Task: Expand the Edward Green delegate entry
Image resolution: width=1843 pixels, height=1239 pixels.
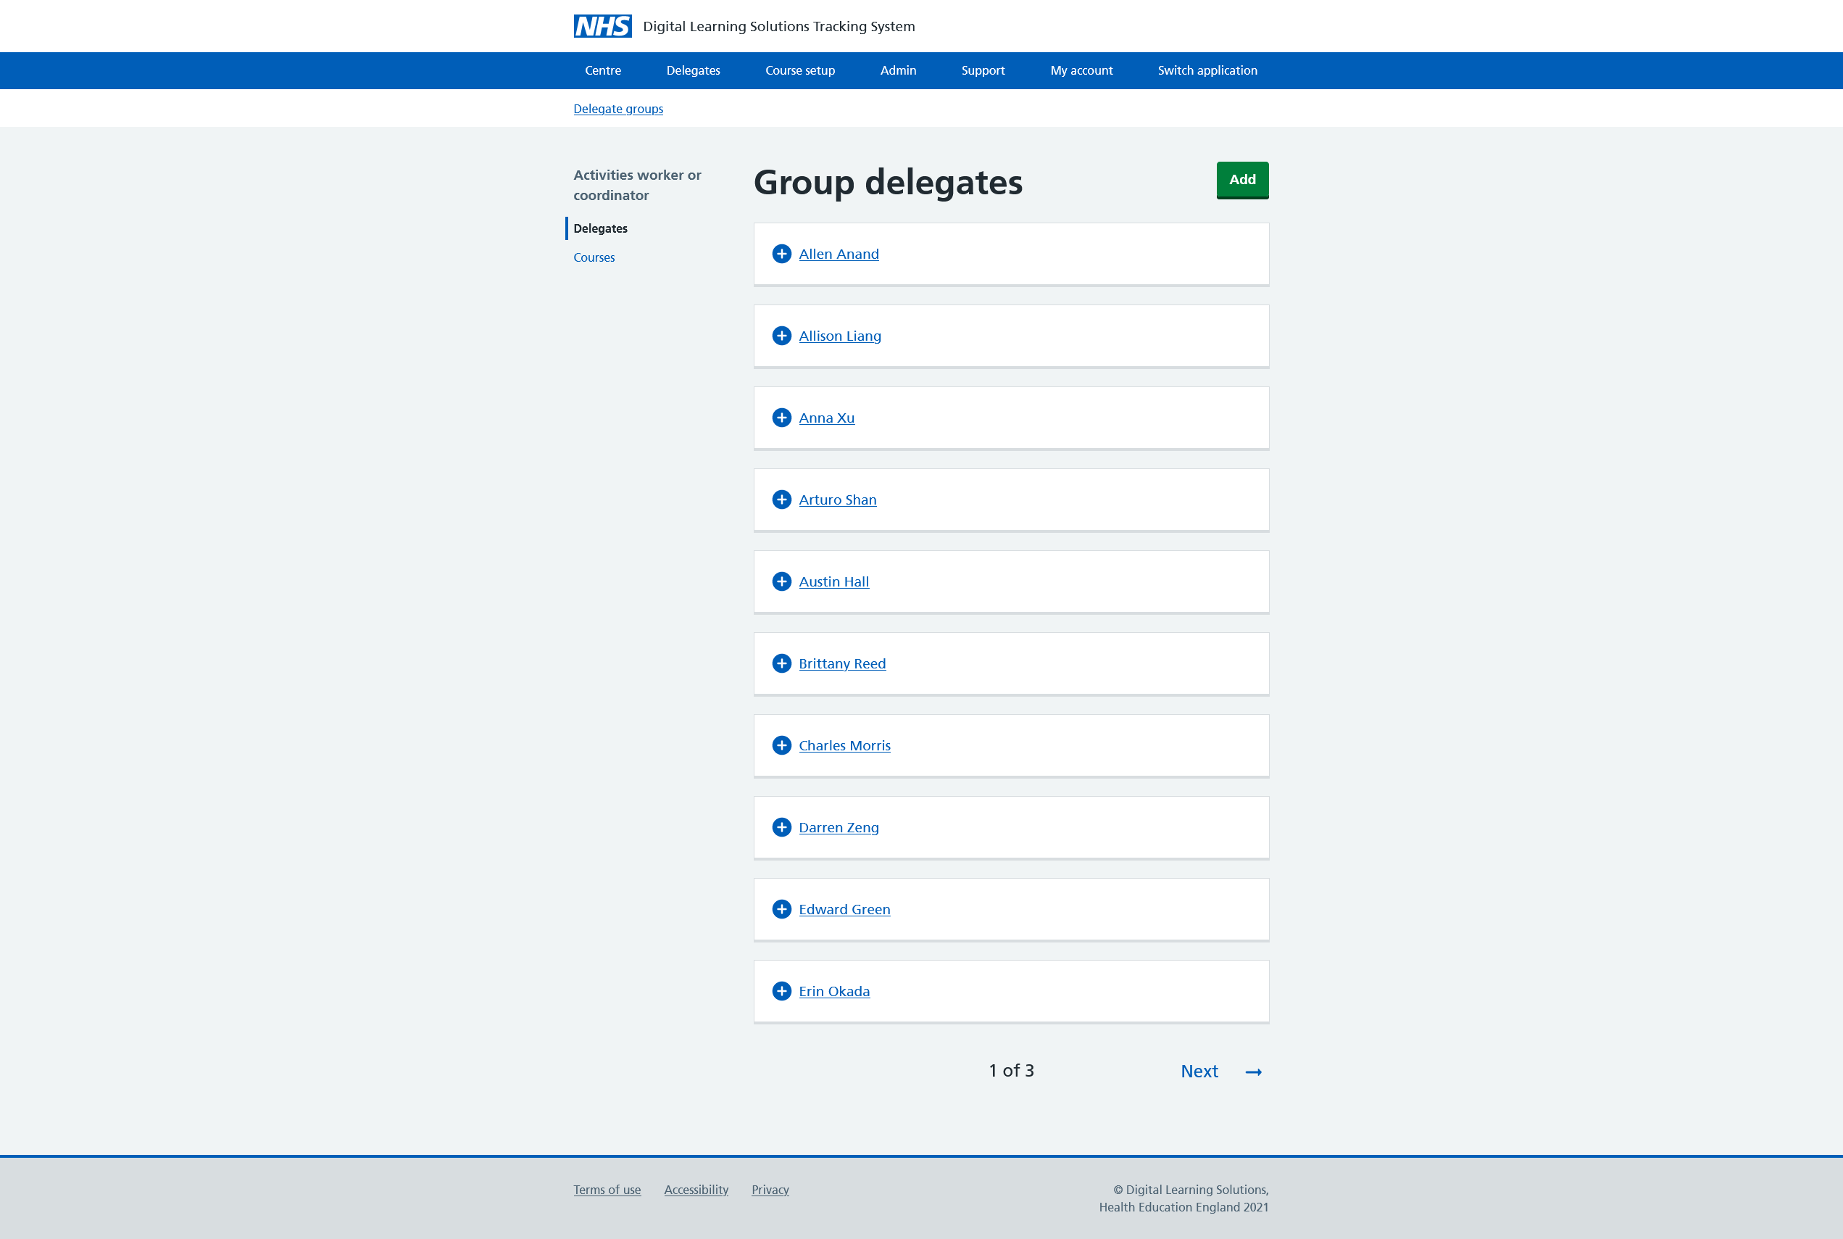Action: pos(844,910)
